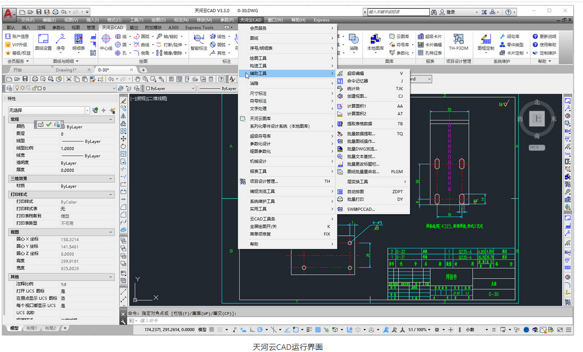Choose 批量打印 from the submenu
The width and height of the screenshot is (583, 352).
pyautogui.click(x=372, y=200)
